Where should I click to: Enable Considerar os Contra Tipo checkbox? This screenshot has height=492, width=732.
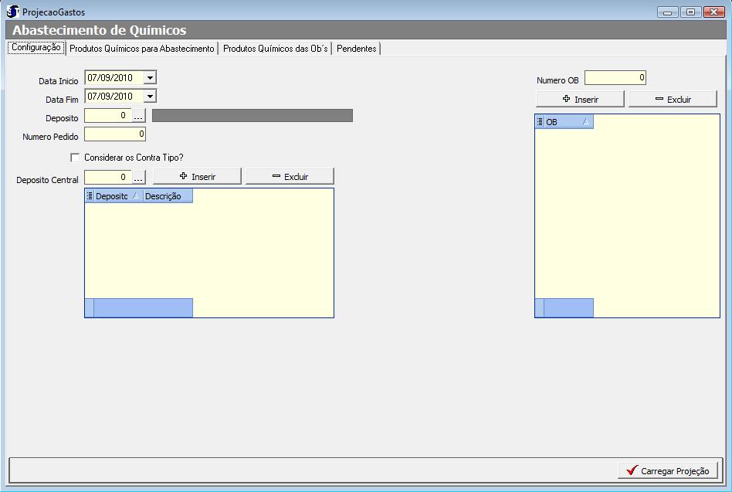(75, 158)
